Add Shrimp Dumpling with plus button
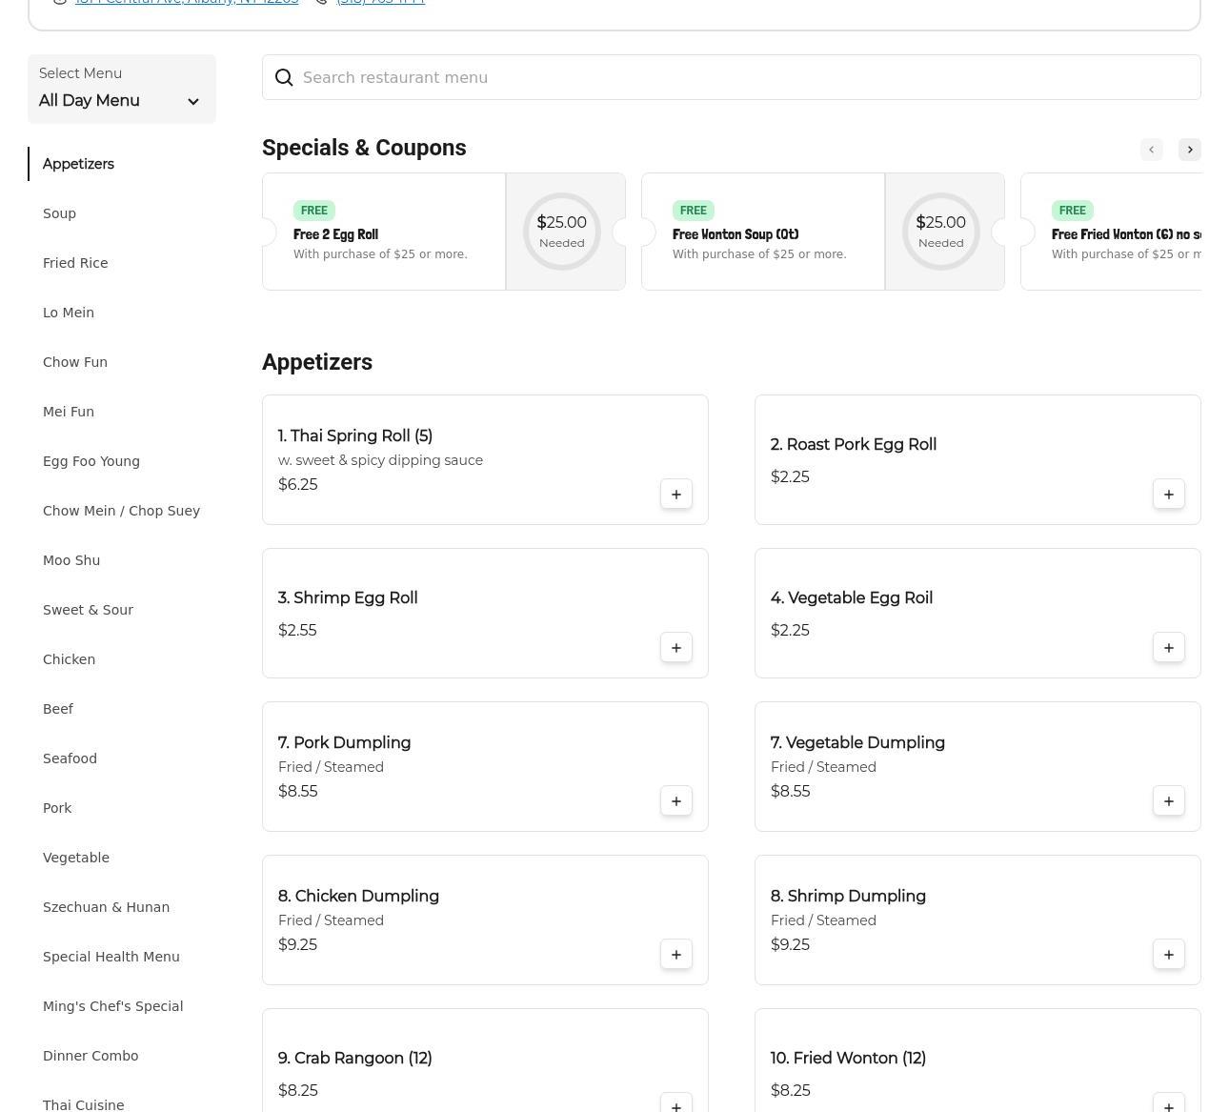This screenshot has height=1112, width=1229. (x=1168, y=955)
